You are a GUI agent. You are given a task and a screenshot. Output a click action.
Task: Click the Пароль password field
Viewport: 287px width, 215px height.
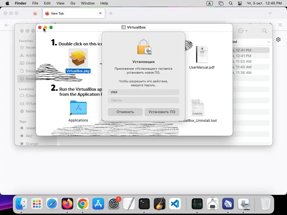tap(143, 100)
